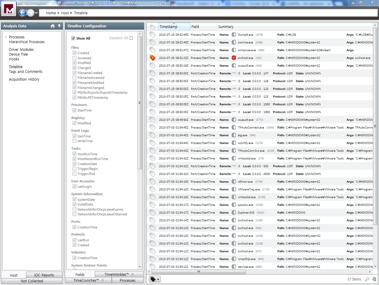Click the Summary column header

(x=226, y=27)
